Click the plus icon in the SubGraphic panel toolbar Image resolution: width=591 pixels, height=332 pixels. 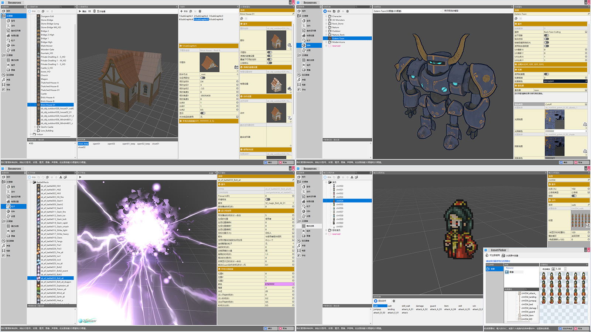click(181, 11)
